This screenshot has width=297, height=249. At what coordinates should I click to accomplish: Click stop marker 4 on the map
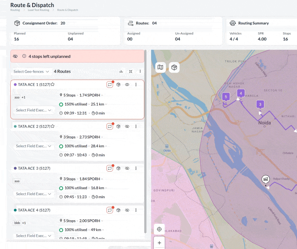coord(241,93)
